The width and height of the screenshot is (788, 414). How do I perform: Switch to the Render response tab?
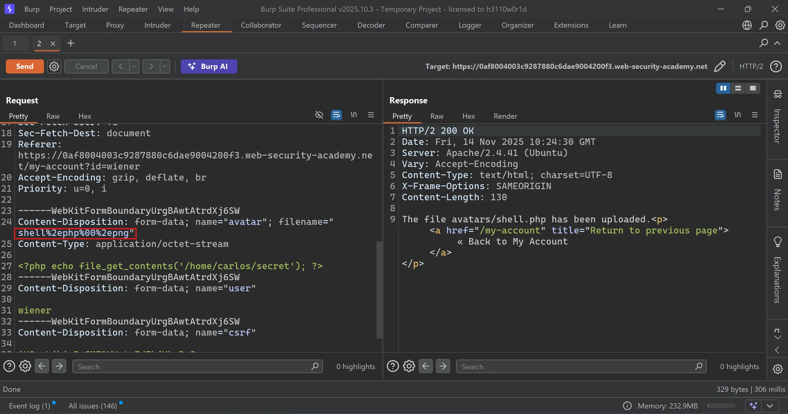505,116
